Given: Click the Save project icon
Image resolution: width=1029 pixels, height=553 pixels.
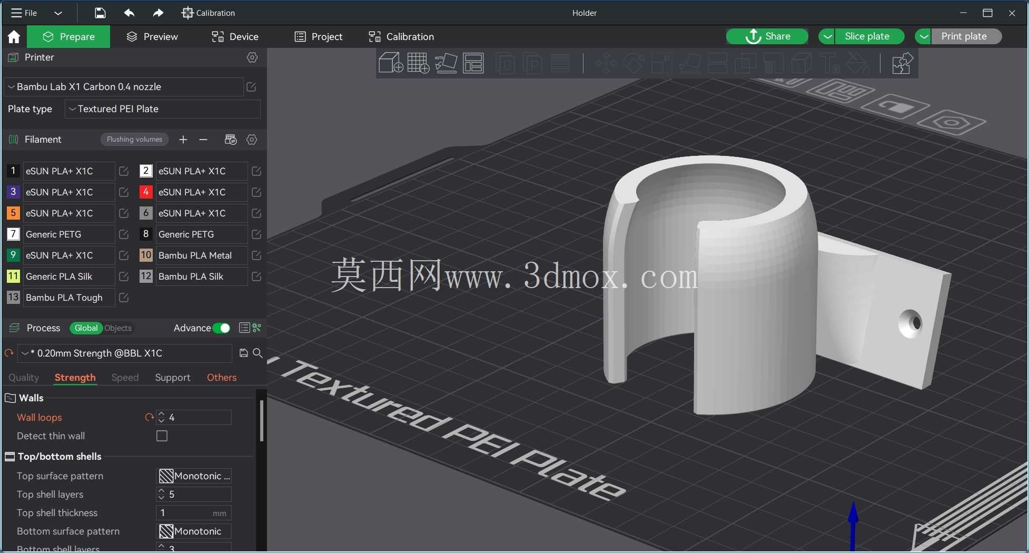Looking at the screenshot, I should [100, 13].
